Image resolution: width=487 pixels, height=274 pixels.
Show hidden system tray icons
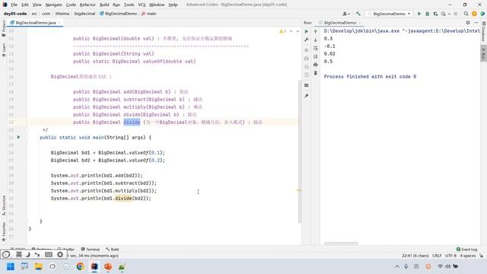tap(397, 266)
